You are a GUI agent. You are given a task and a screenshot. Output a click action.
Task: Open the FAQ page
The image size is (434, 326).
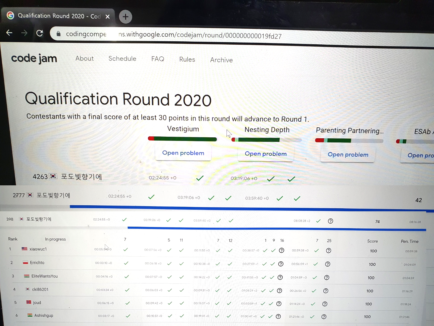click(158, 59)
